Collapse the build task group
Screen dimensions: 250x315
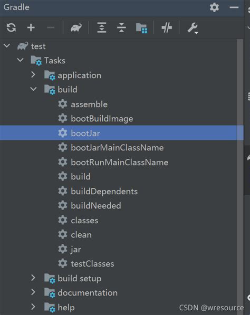click(x=33, y=89)
